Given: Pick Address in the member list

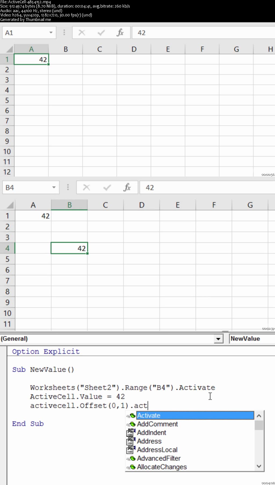Looking at the screenshot, I should [x=149, y=441].
